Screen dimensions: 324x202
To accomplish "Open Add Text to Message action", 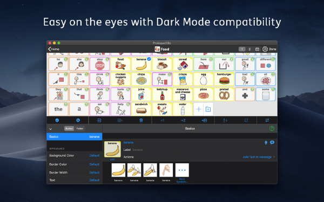I will tap(257, 157).
